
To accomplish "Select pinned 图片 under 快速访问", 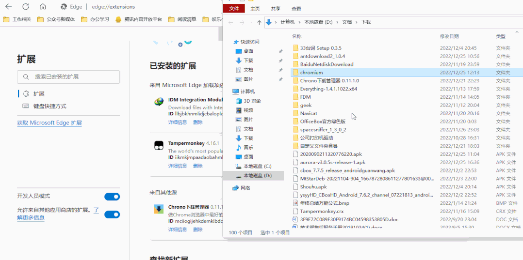I will pos(245,79).
